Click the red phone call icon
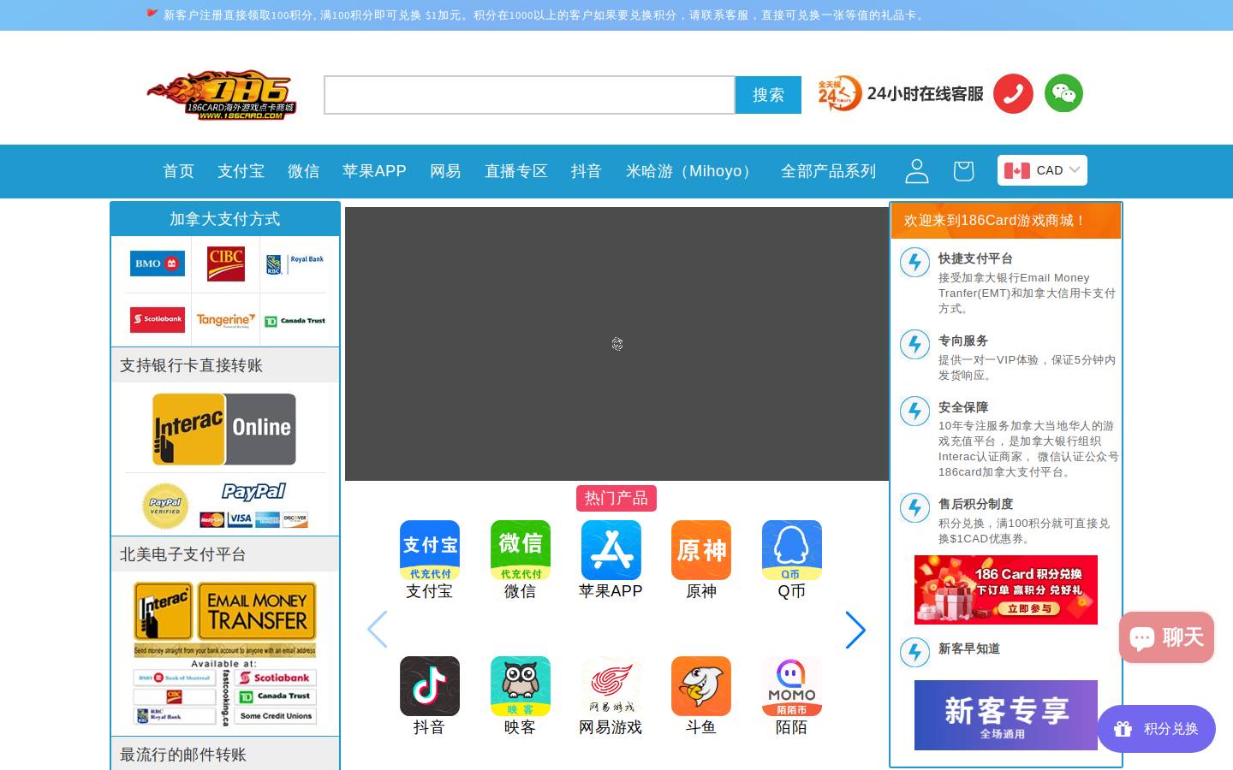Screen dimensions: 1233x770 (x=1013, y=93)
